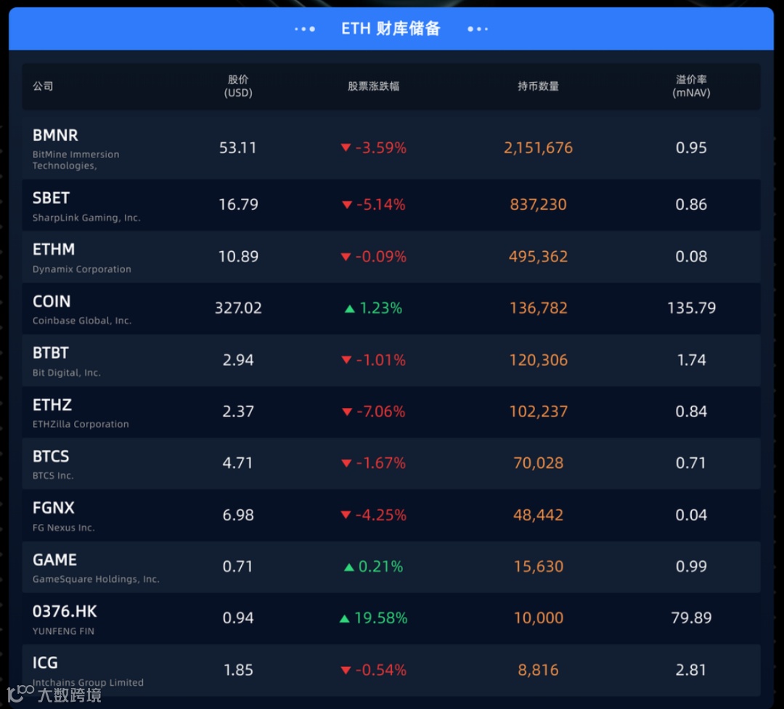This screenshot has width=784, height=709.
Task: Select the BMNR ticker
Action: 55,135
